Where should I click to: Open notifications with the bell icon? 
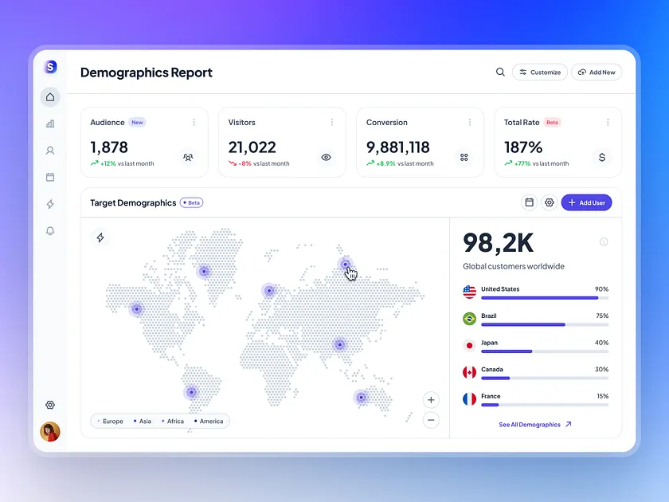click(x=50, y=230)
